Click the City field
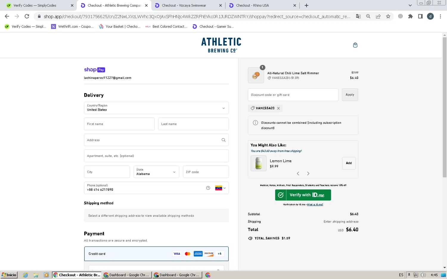This screenshot has height=279, width=447. pos(107,172)
